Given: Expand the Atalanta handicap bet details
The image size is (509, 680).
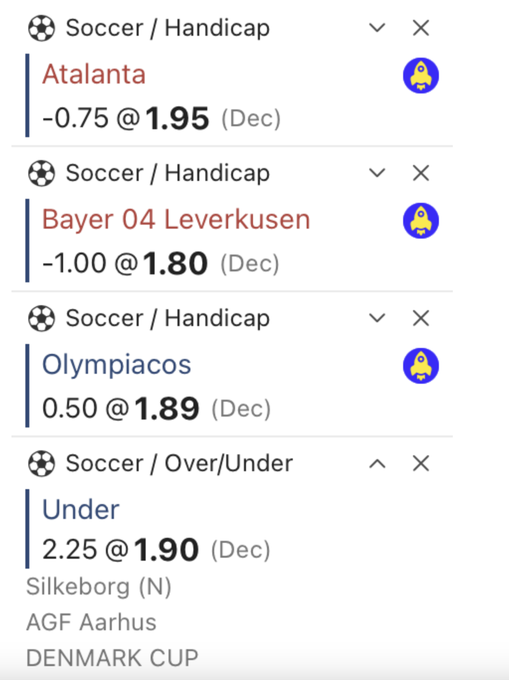Looking at the screenshot, I should click(x=377, y=28).
